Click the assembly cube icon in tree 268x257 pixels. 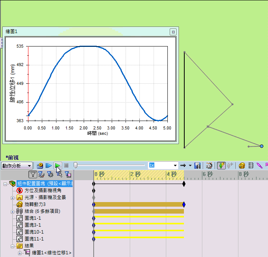click(x=12, y=184)
